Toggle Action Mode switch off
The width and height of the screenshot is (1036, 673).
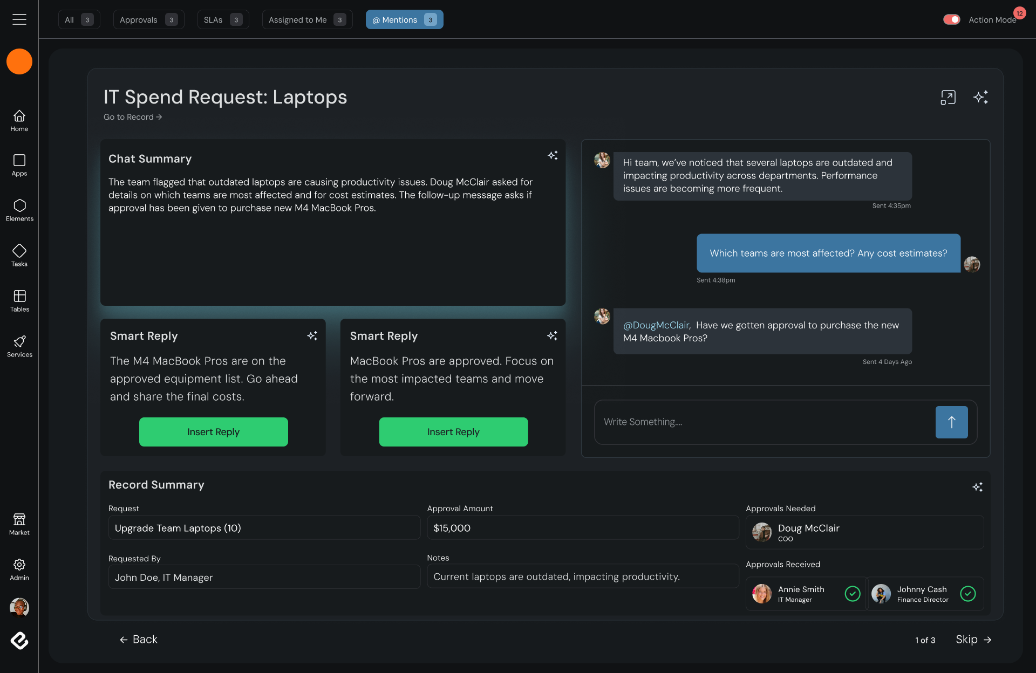point(951,19)
